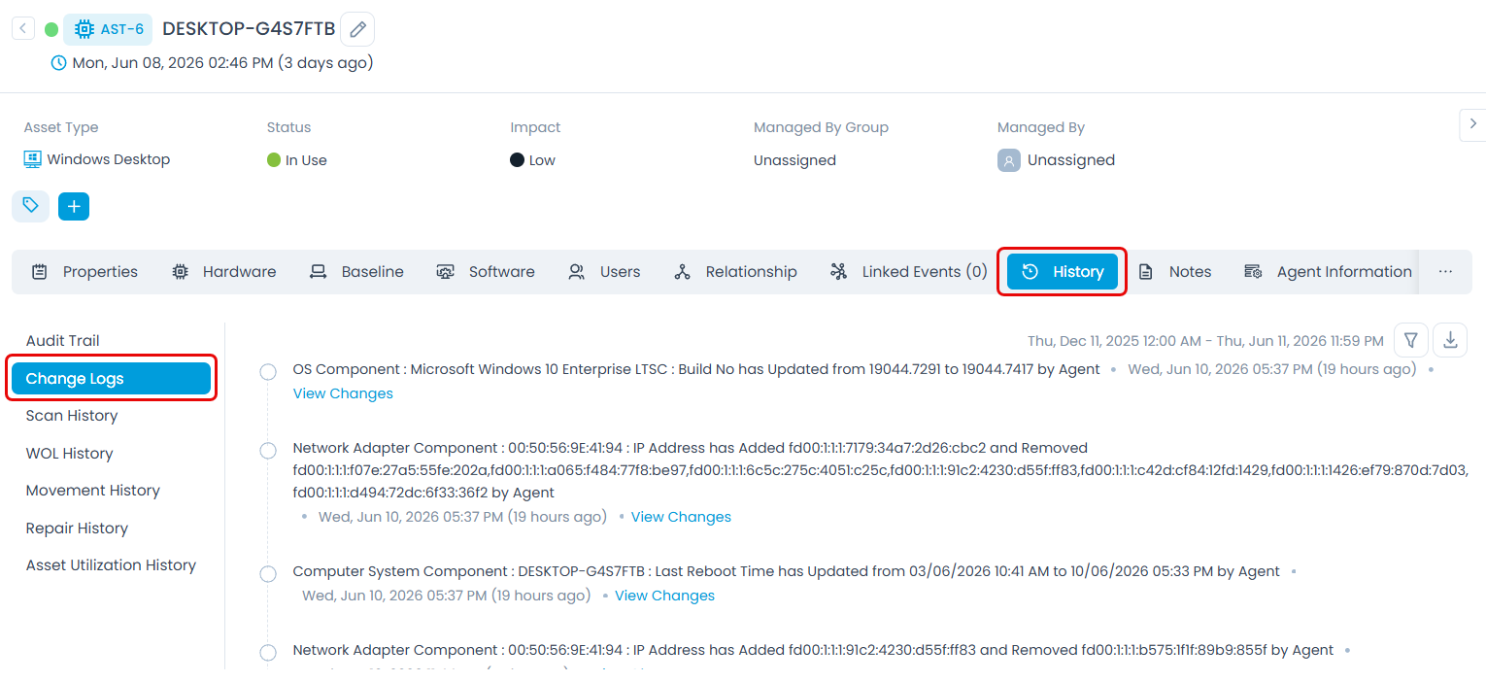Screen dimensions: 1486x682
Task: Download change logs with download icon
Action: click(1451, 340)
